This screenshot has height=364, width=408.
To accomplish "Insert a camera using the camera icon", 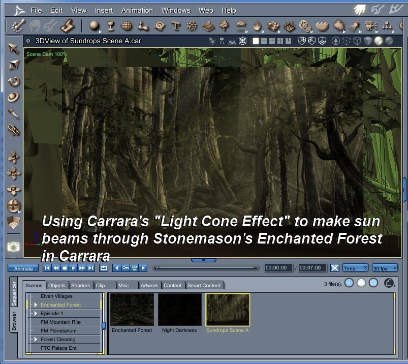I will click(x=370, y=26).
